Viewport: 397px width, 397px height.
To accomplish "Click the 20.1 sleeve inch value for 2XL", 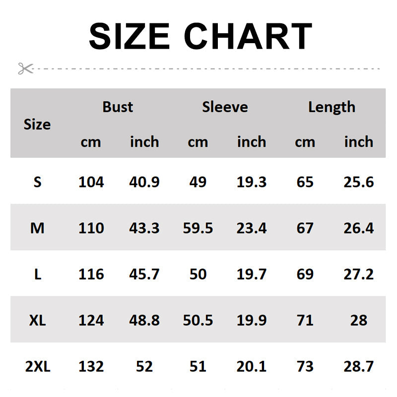I will [x=252, y=367].
